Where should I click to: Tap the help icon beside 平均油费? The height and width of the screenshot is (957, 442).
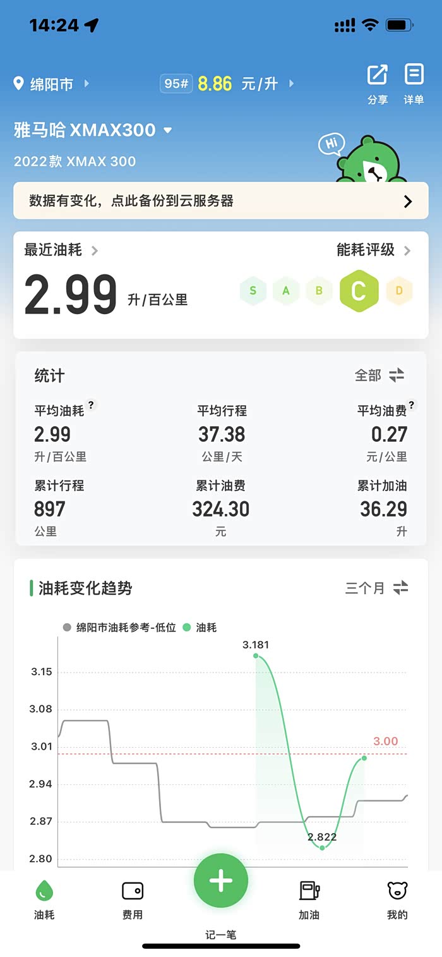(x=412, y=405)
